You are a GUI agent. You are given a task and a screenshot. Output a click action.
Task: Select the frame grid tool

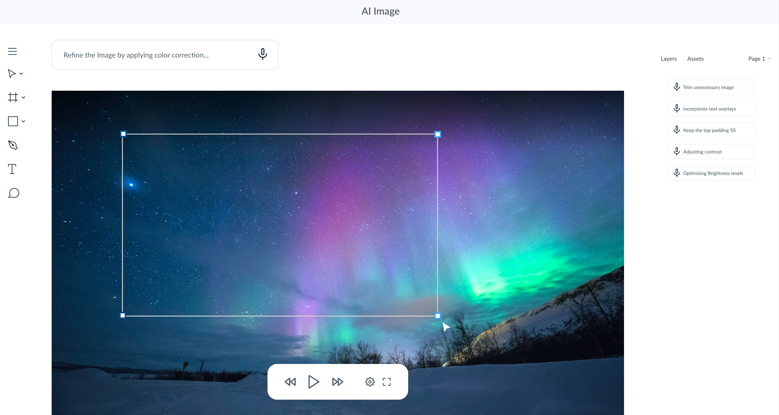pos(13,97)
